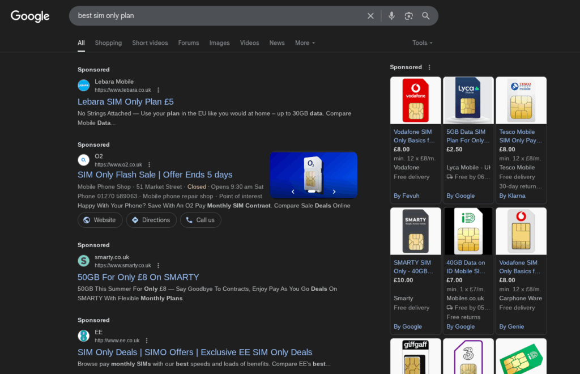This screenshot has width=580, height=374.
Task: Click the Smarty S favicon
Action: click(84, 261)
